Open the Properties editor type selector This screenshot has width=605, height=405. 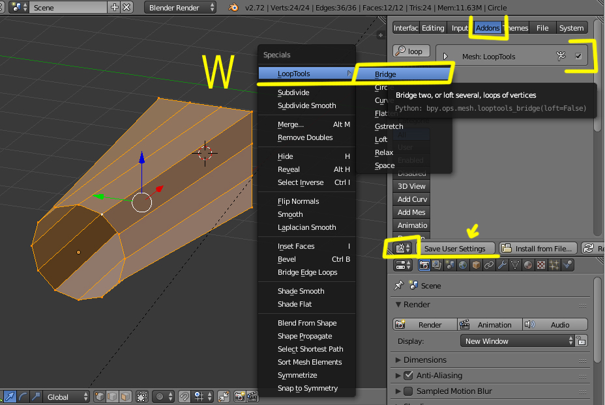coord(403,265)
